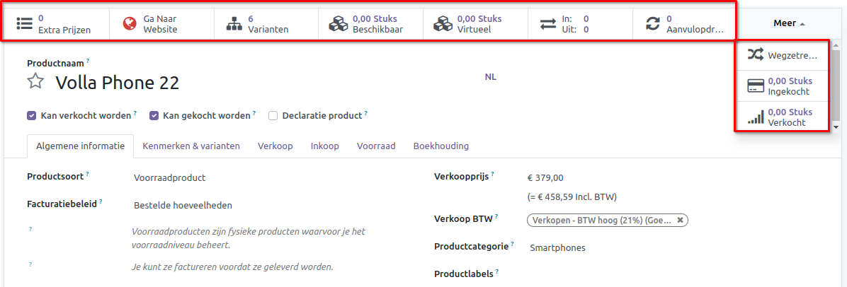Toggle the Kan verkocht worden checkbox
Viewport: 847px width, 287px height.
[x=31, y=115]
